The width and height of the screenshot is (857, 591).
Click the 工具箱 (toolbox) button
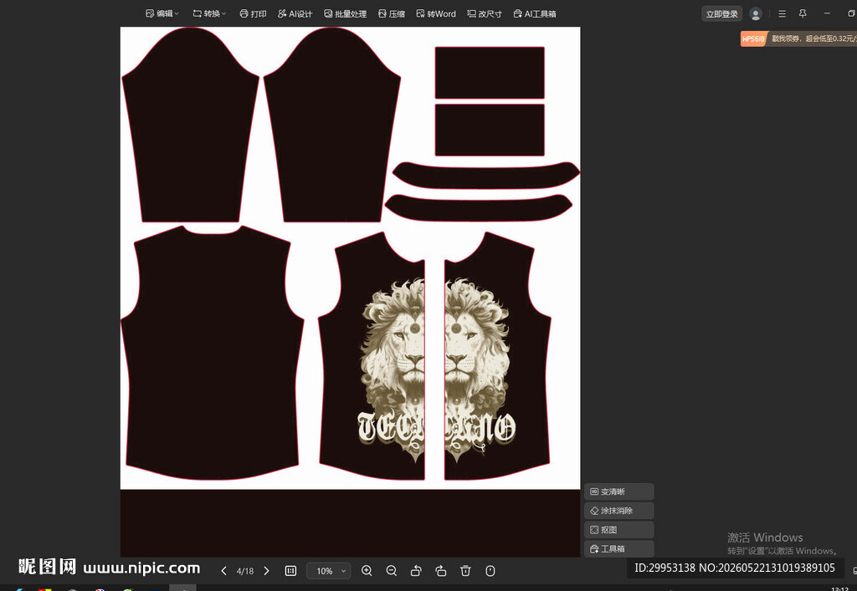[618, 549]
